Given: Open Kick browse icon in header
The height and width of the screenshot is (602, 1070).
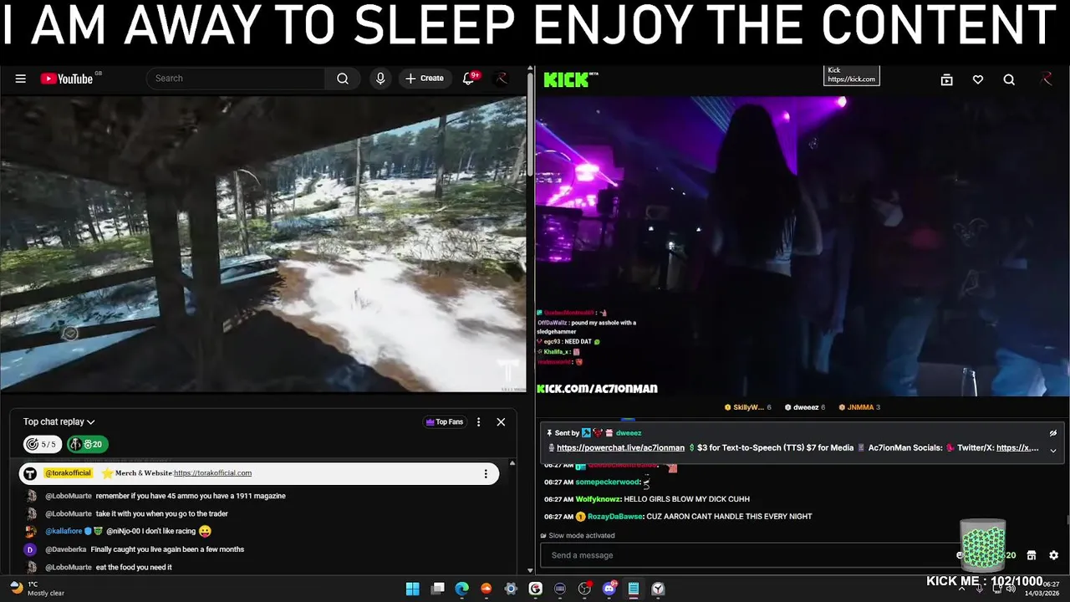Looking at the screenshot, I should (946, 79).
